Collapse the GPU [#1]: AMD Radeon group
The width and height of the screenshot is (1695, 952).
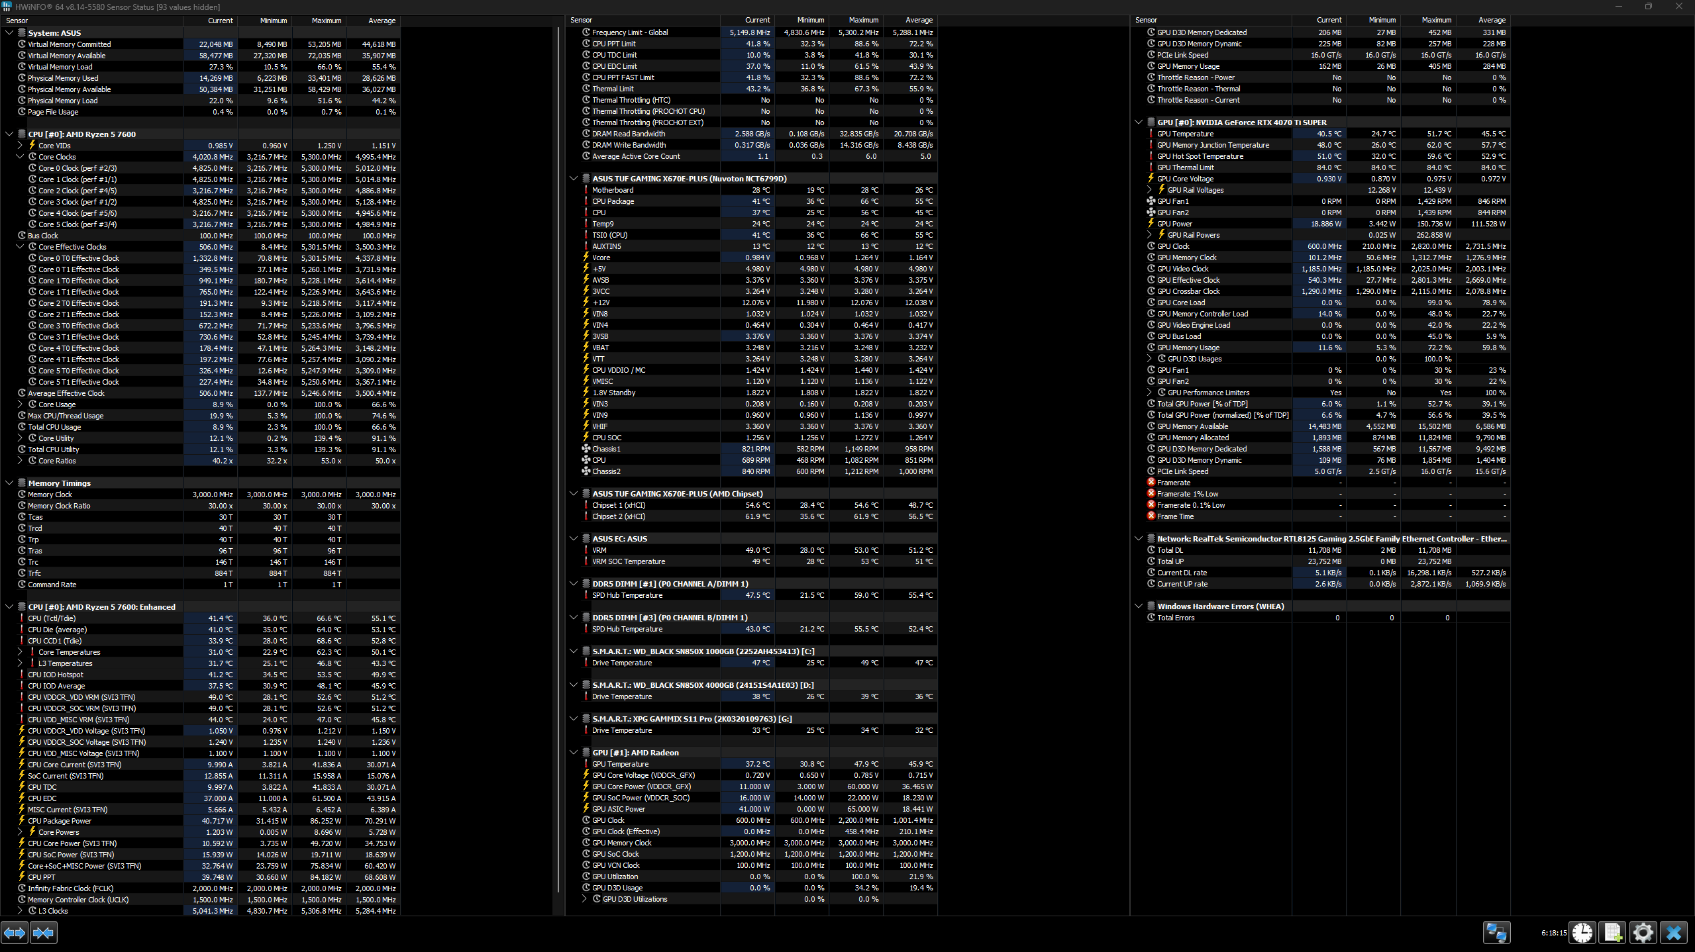(x=574, y=753)
